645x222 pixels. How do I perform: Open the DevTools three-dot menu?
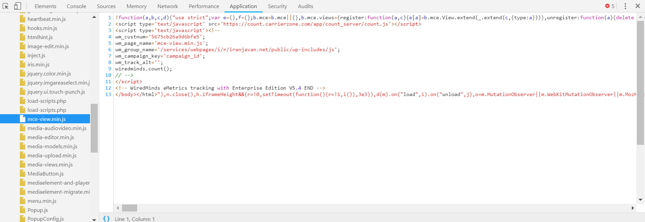click(x=625, y=6)
